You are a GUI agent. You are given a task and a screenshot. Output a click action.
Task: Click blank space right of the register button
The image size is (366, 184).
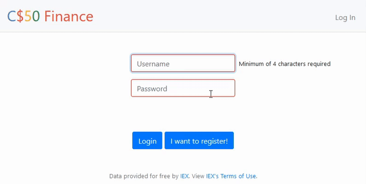click(x=286, y=141)
